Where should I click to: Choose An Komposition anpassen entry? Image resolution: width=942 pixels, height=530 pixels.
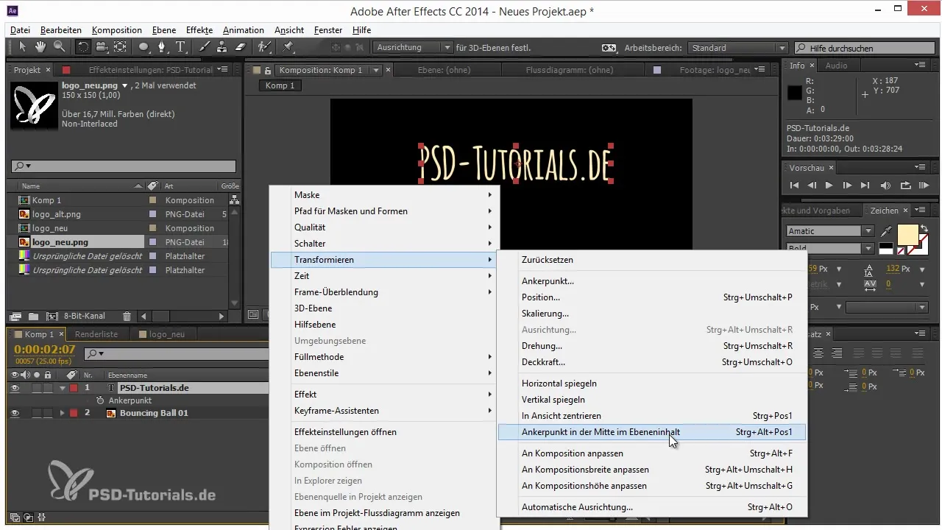(652, 453)
